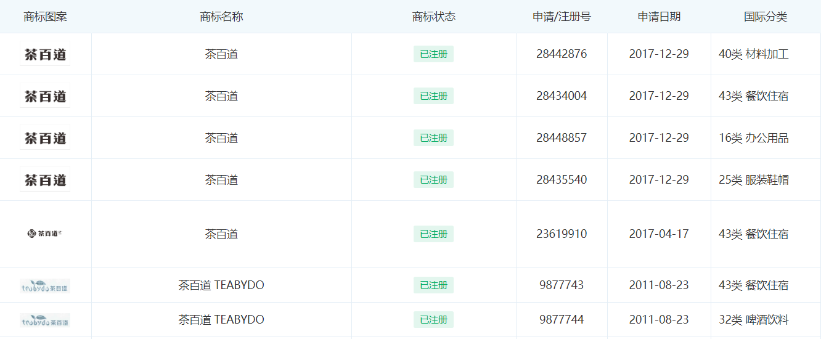Select registration number 9877743
The height and width of the screenshot is (339, 821).
tap(562, 285)
